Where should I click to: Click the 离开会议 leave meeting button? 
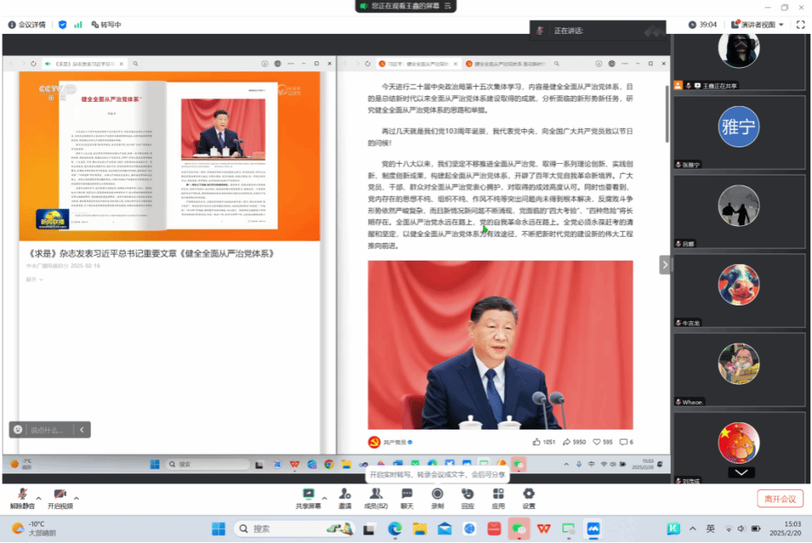point(780,498)
